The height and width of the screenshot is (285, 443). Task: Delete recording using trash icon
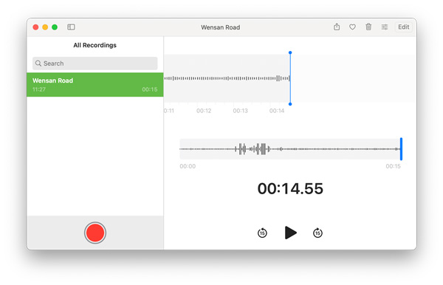click(x=368, y=27)
